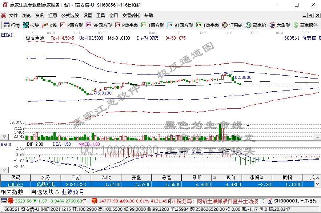Viewport: 321px width, 213px height.
Task: Open the 工具 menu
Action: (x=101, y=15)
